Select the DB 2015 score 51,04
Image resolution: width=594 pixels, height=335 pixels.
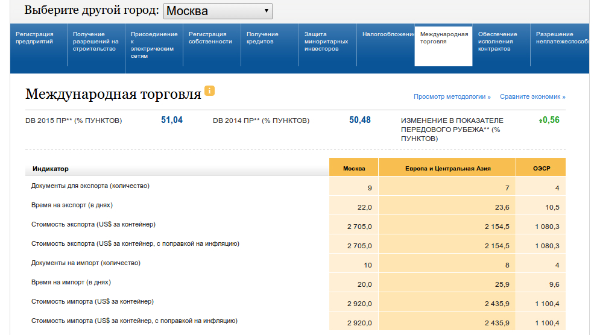[x=172, y=120]
